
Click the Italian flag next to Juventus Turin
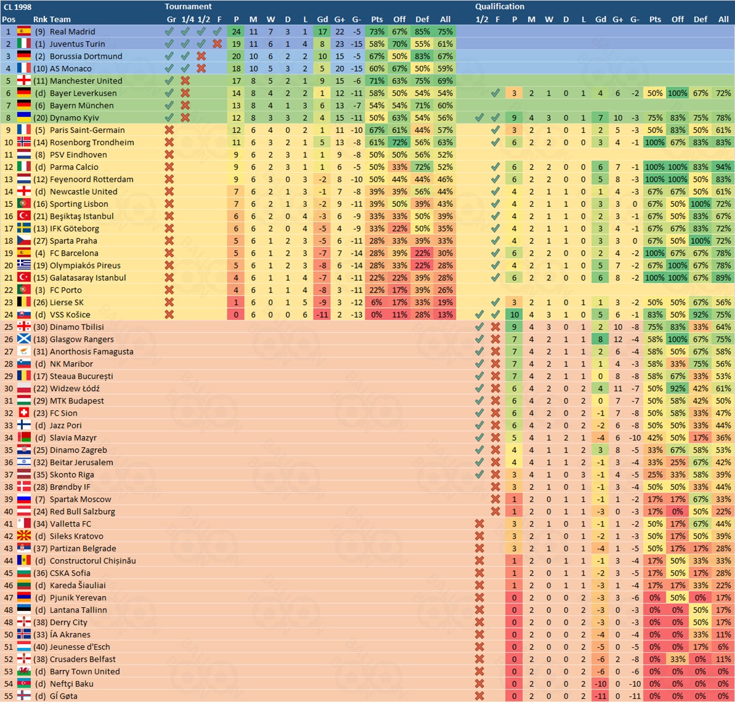24,44
